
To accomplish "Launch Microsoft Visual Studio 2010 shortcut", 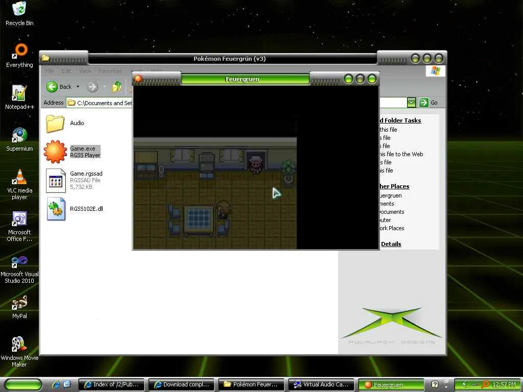I will pyautogui.click(x=19, y=261).
